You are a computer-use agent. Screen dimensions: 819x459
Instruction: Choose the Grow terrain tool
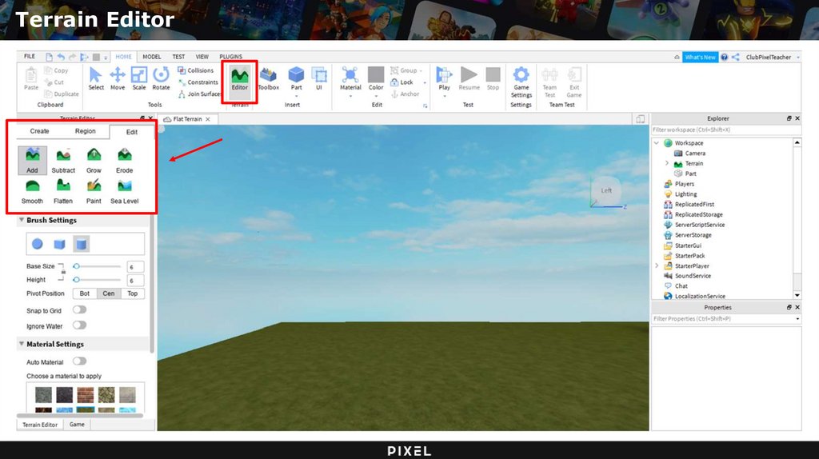[x=94, y=160]
